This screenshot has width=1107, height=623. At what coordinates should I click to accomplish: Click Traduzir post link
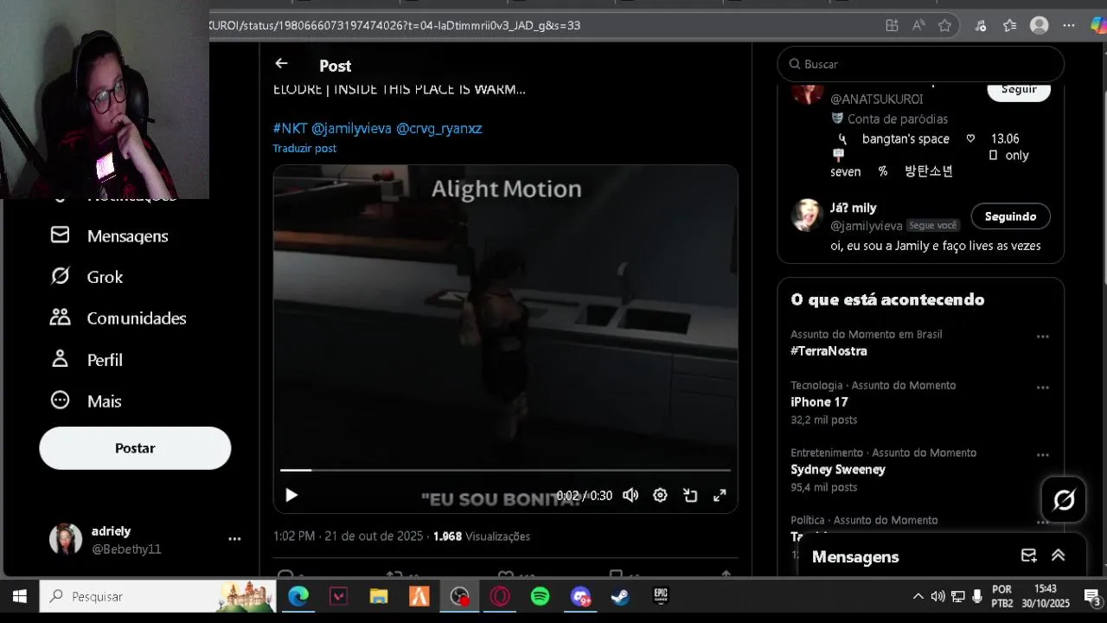point(304,148)
